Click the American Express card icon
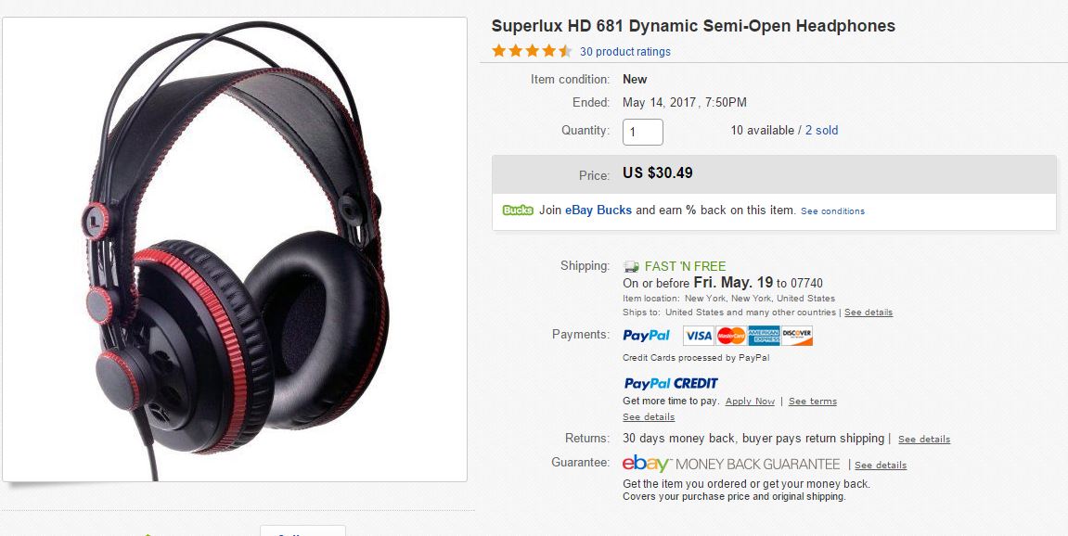The height and width of the screenshot is (536, 1068). pos(764,336)
